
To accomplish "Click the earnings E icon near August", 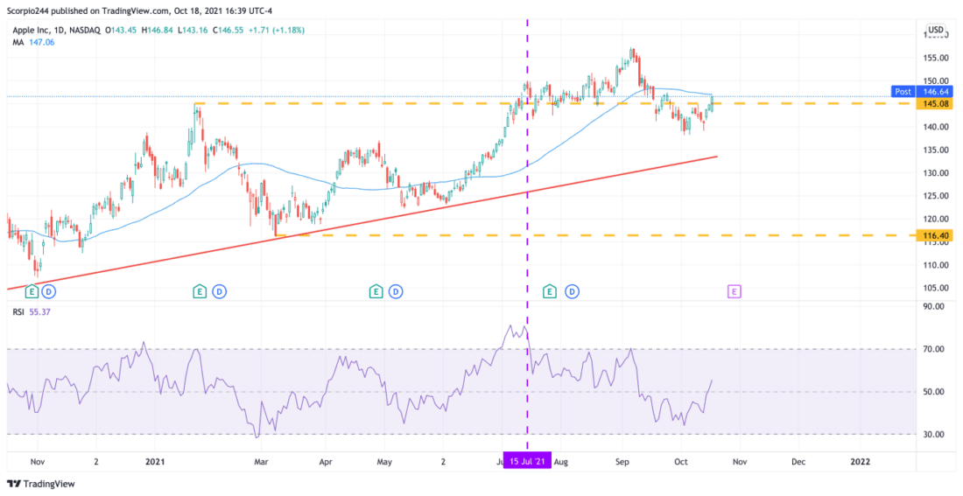I will click(x=549, y=291).
